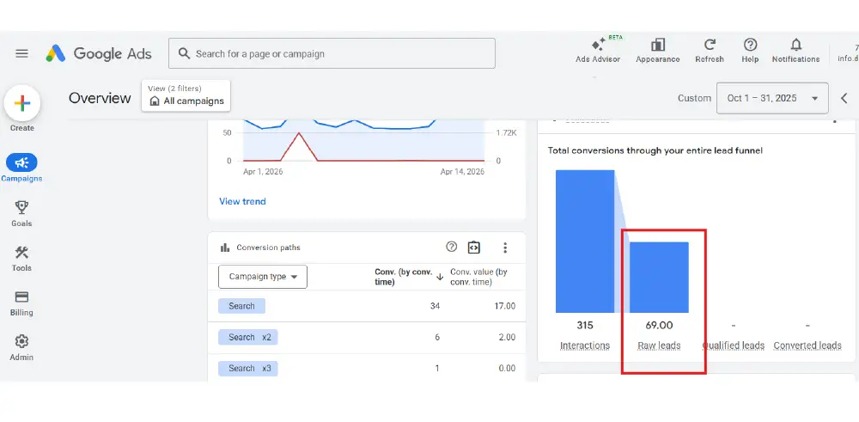Go to Campaigns in sidebar
This screenshot has width=859, height=422.
[x=21, y=163]
